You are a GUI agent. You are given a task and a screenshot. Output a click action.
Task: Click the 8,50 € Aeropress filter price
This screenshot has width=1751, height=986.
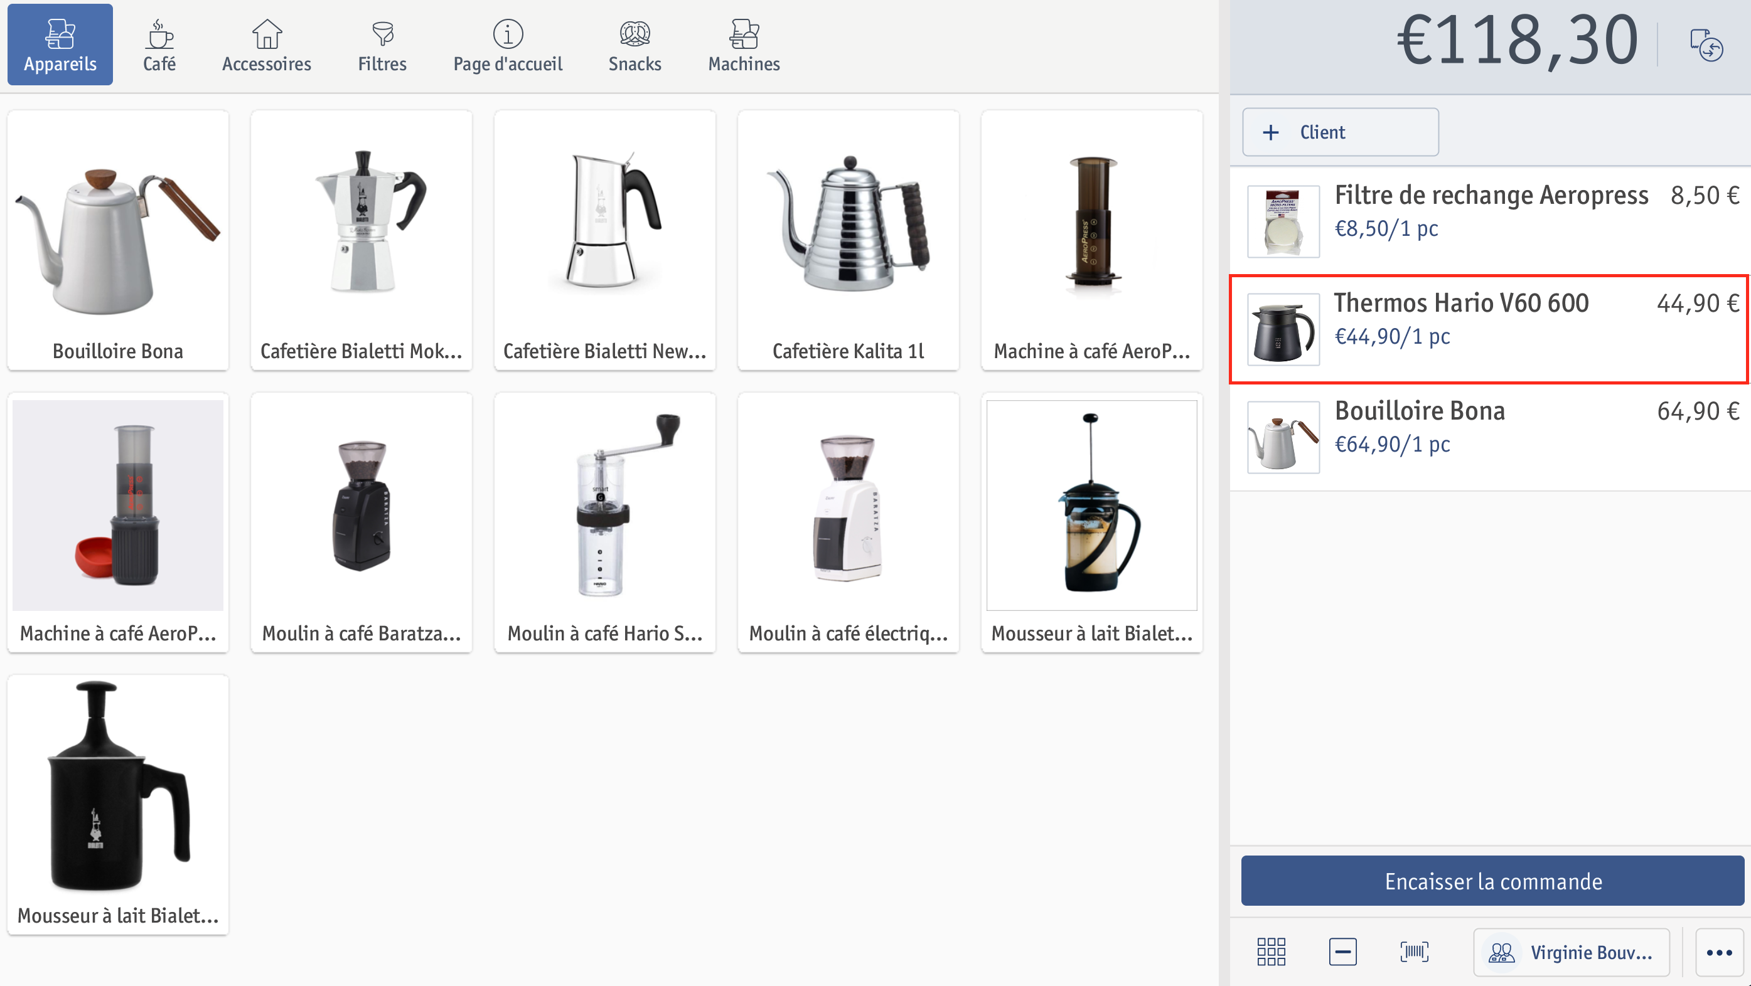click(x=1705, y=195)
